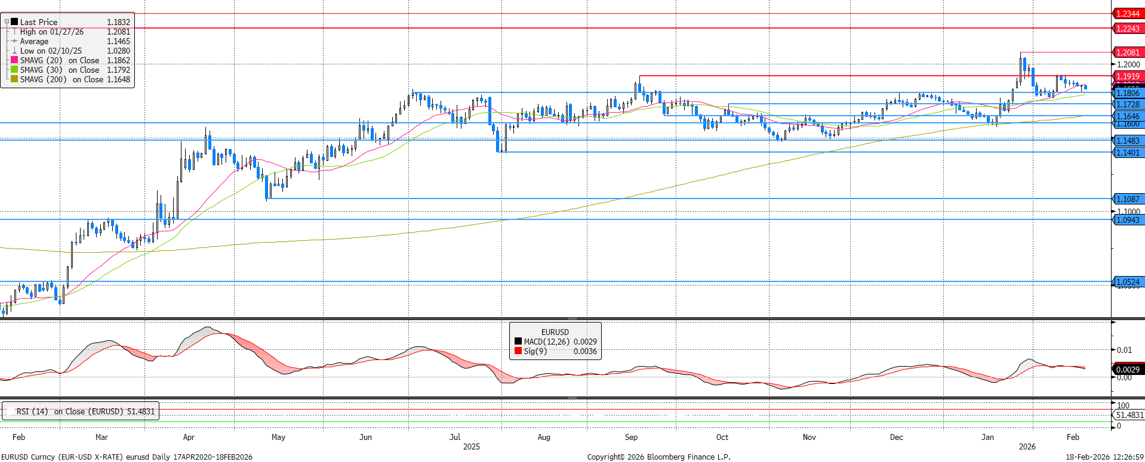Select the 1.1919 resistance price tag
Screen dimensions: 1145x462
coord(1127,76)
